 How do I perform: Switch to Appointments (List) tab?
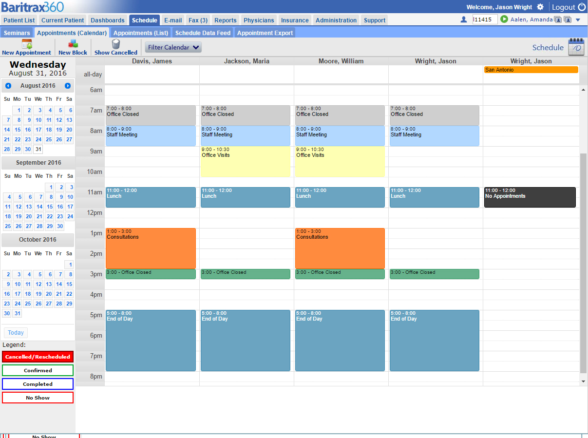point(141,33)
